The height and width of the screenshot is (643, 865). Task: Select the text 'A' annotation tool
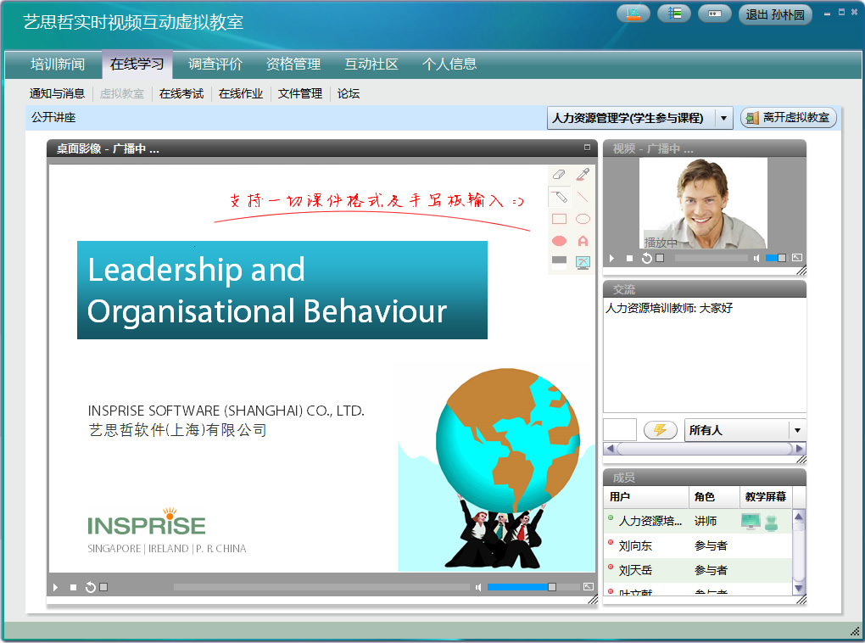[x=583, y=241]
